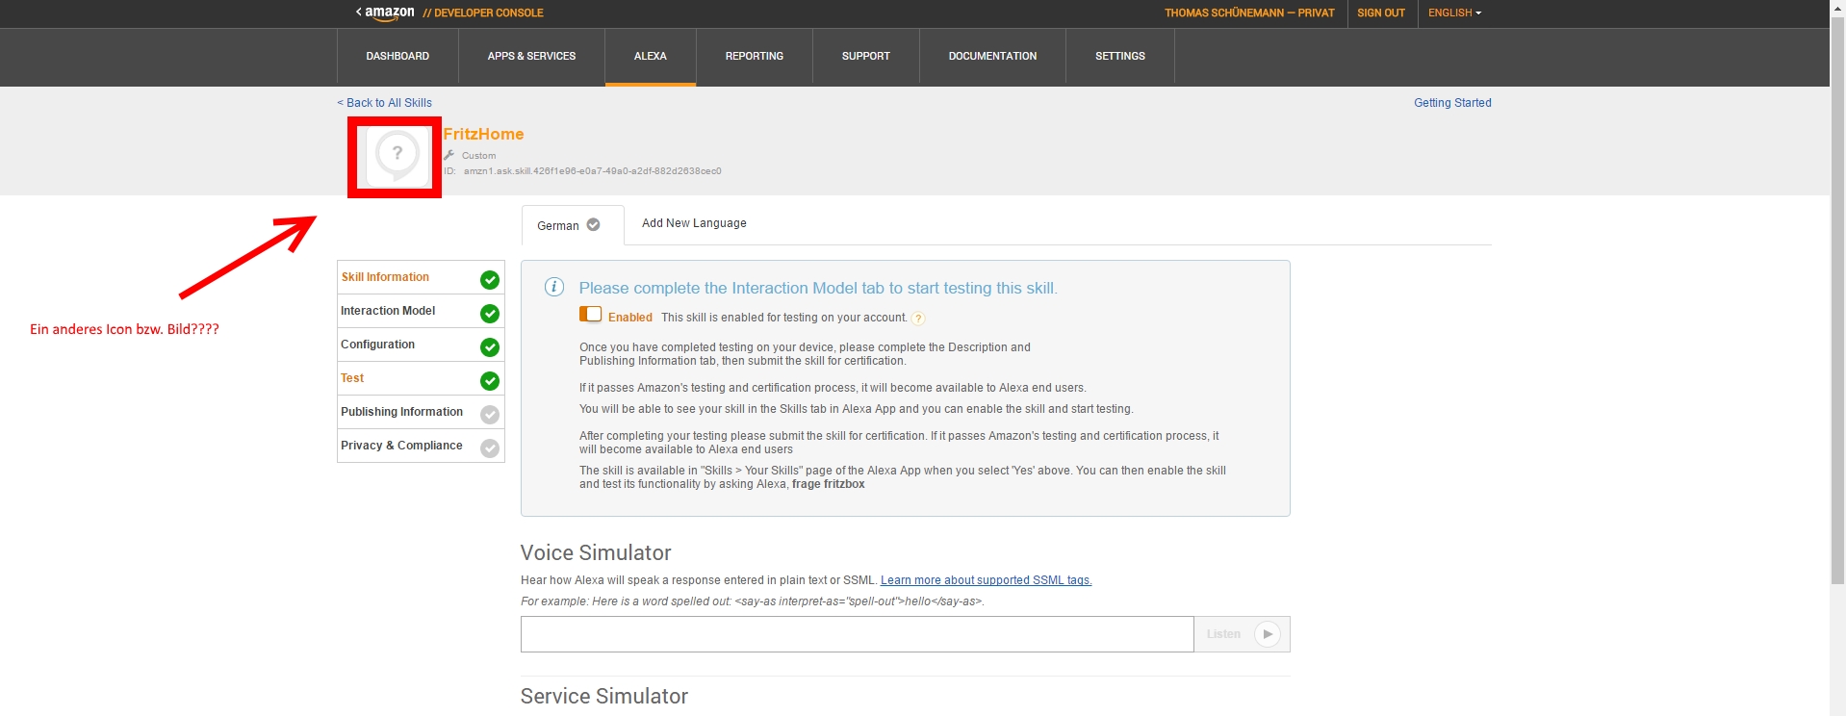Click the Amazon logo in header

[388, 13]
